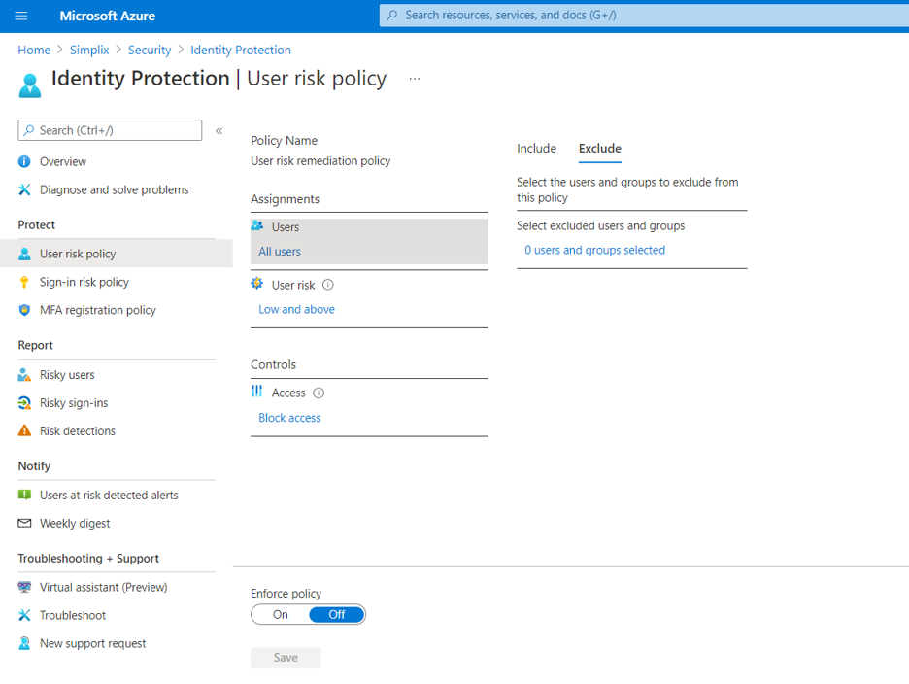The width and height of the screenshot is (909, 684).
Task: Expand the Users assignment section
Action: [x=369, y=241]
